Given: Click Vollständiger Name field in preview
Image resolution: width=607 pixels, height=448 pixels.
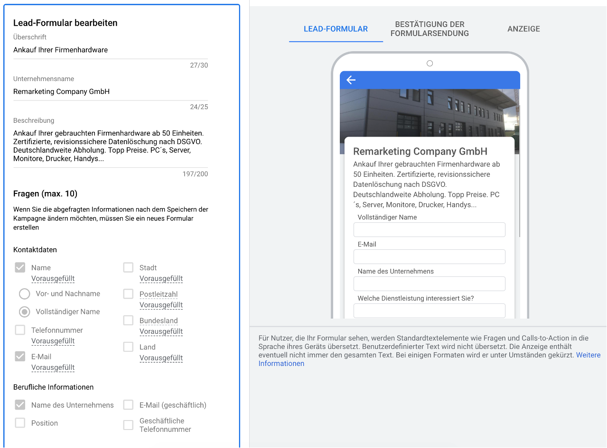Looking at the screenshot, I should pos(430,230).
